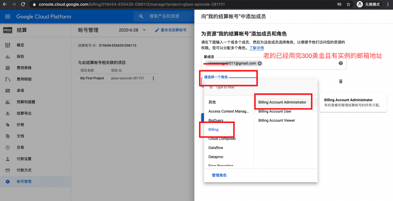Click the 付款设置 person icon
Viewport: 393px width, 201px height.
8,159
